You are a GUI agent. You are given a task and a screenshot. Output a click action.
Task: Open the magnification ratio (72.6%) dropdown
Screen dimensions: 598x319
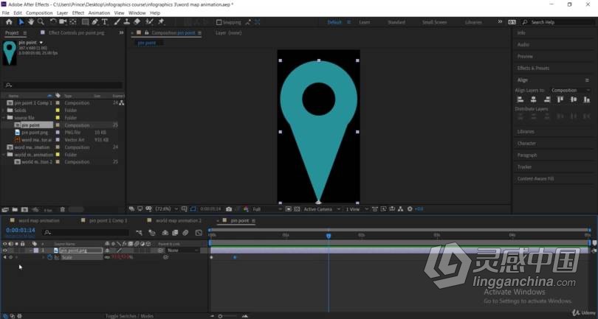tap(167, 209)
